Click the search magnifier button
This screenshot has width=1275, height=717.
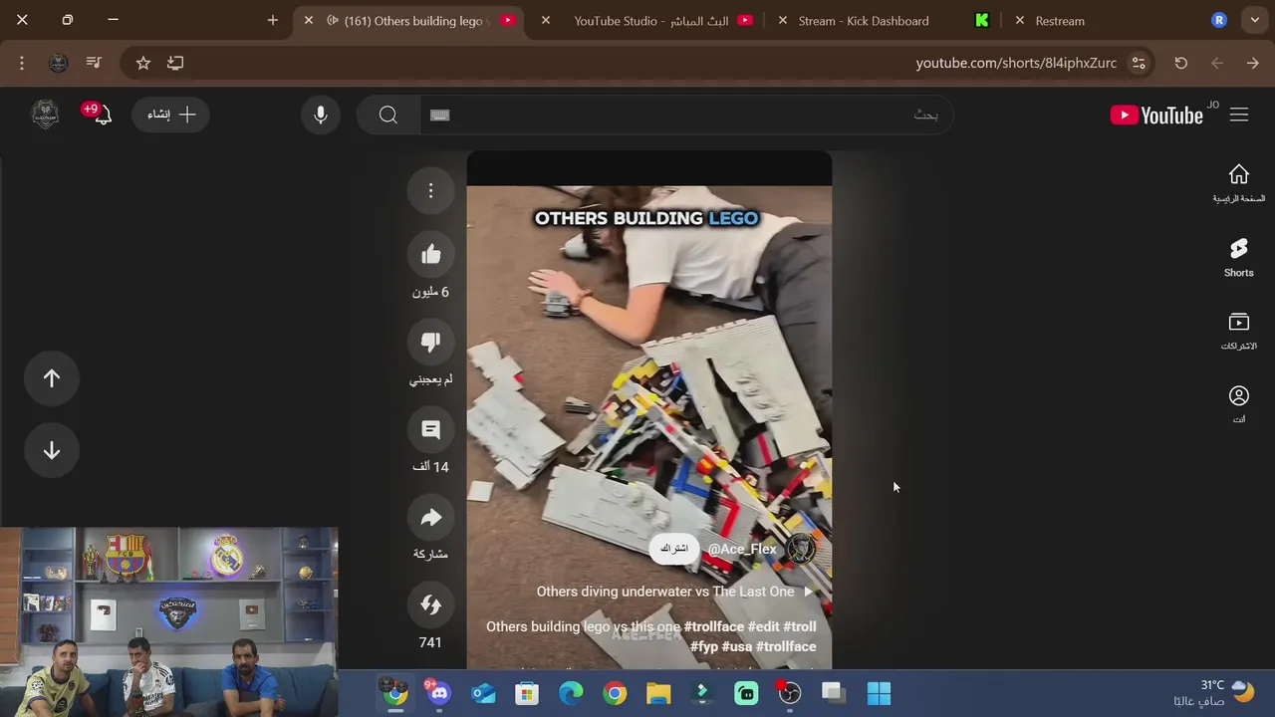pos(388,116)
